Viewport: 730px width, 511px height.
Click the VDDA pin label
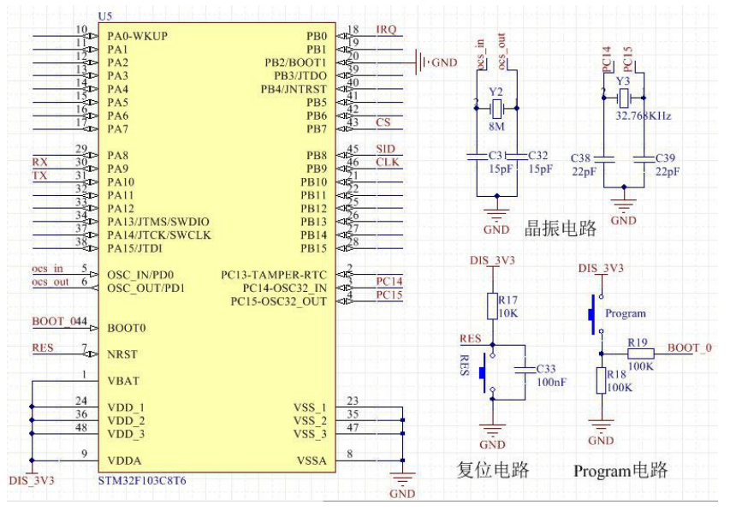click(124, 460)
